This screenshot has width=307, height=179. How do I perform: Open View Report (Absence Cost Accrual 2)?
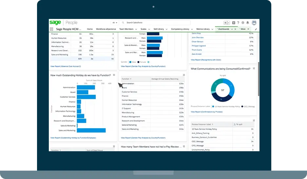click(66, 66)
